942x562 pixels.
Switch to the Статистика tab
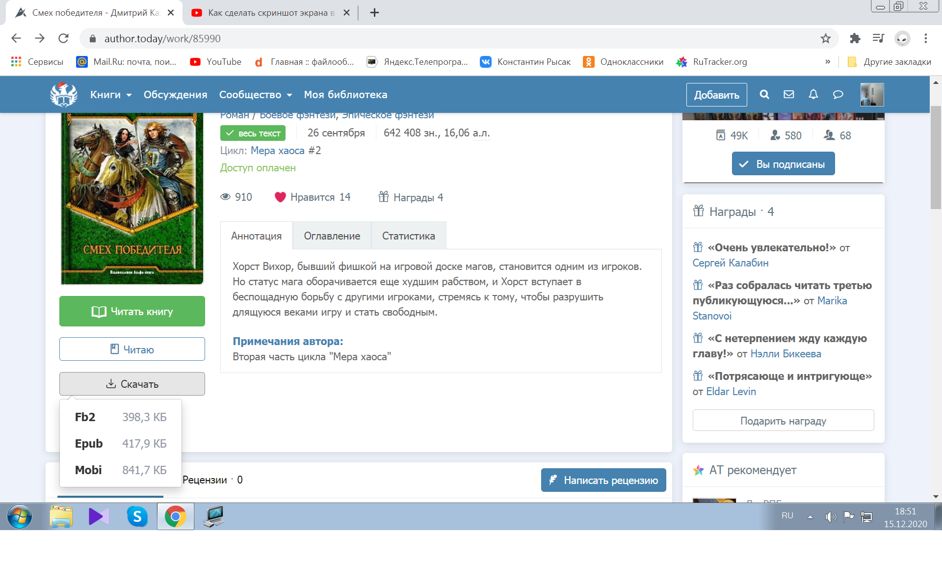pyautogui.click(x=408, y=236)
